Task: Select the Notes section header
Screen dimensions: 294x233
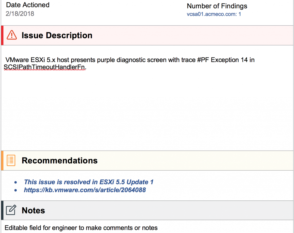Action: (33, 210)
